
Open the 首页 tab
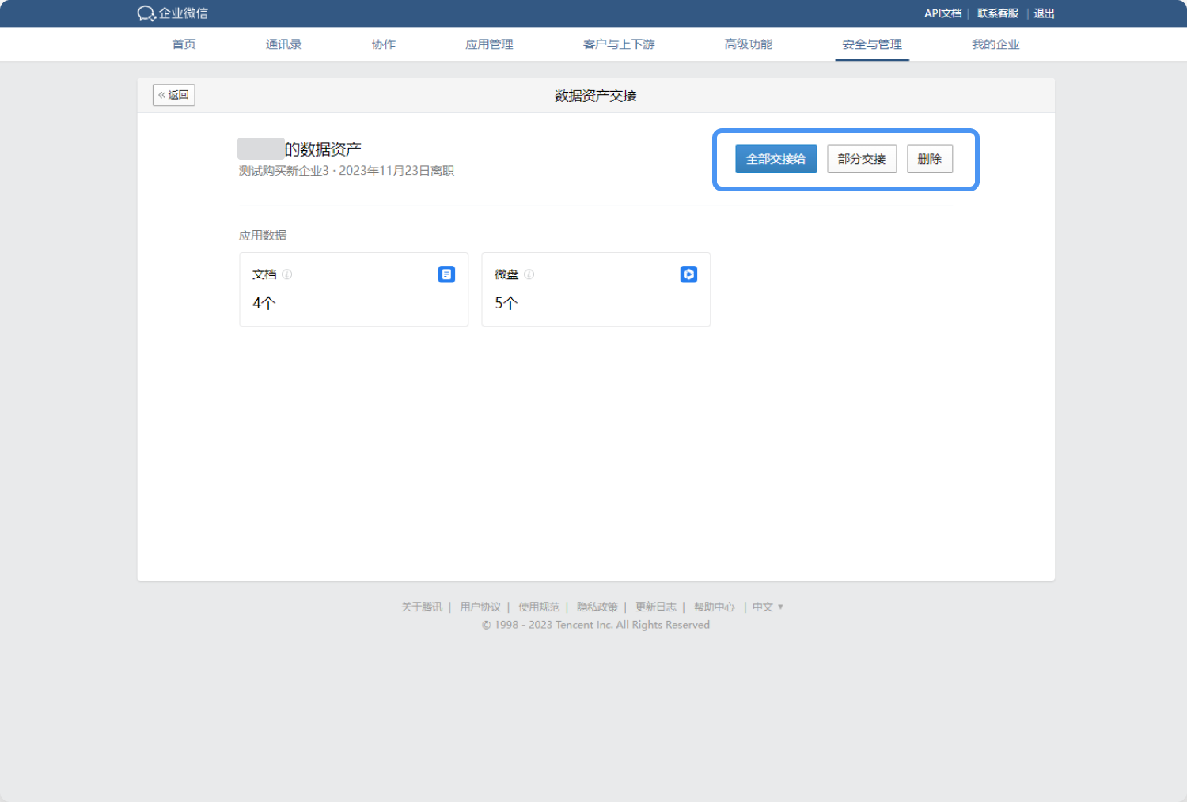(184, 44)
